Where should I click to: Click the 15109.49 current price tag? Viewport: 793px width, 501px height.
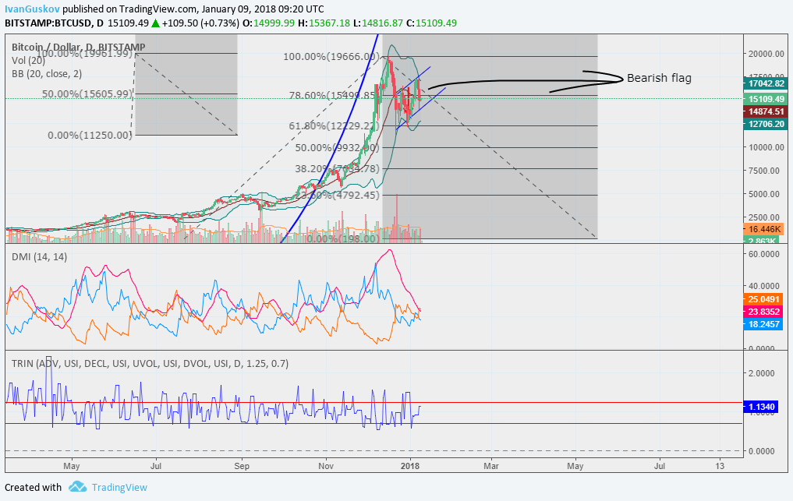[766, 99]
